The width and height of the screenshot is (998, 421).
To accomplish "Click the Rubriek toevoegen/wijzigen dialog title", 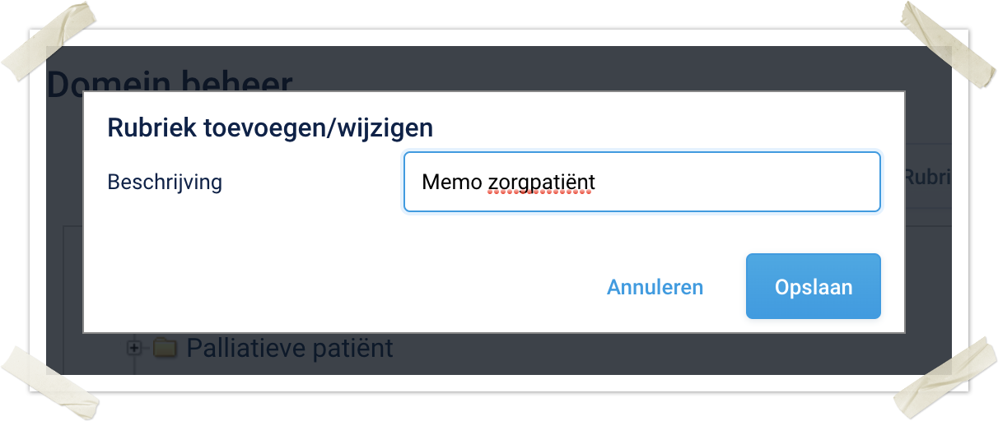I will (270, 128).
